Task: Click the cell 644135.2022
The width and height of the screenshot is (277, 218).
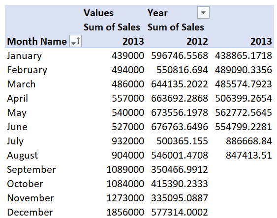Action: (180, 84)
